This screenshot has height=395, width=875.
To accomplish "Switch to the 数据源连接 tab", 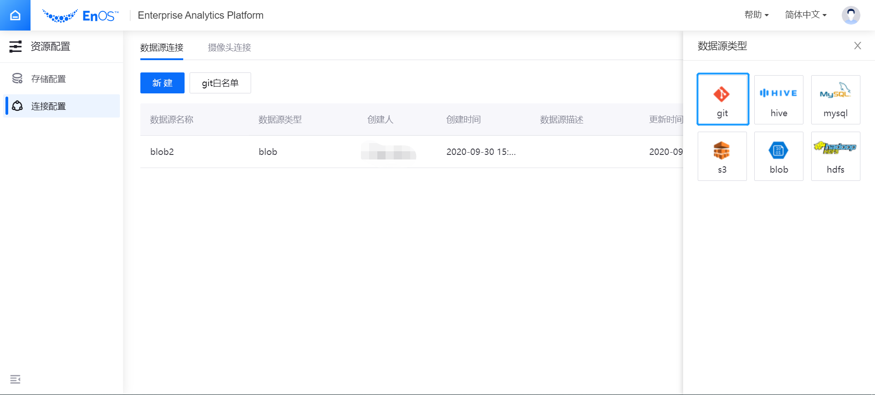I will [x=162, y=47].
